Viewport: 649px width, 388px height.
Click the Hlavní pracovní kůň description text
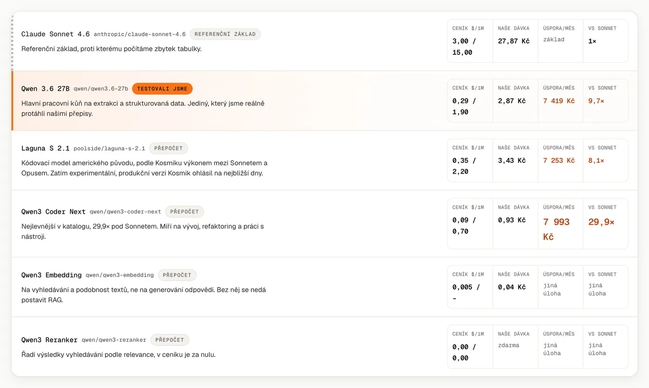pyautogui.click(x=143, y=108)
